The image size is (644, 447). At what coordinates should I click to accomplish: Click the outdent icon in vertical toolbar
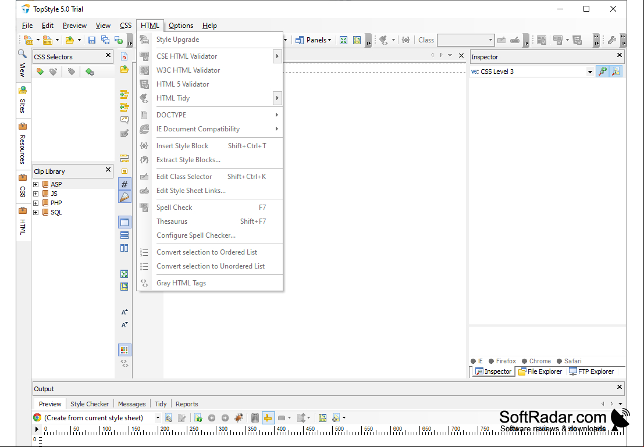coord(124,108)
